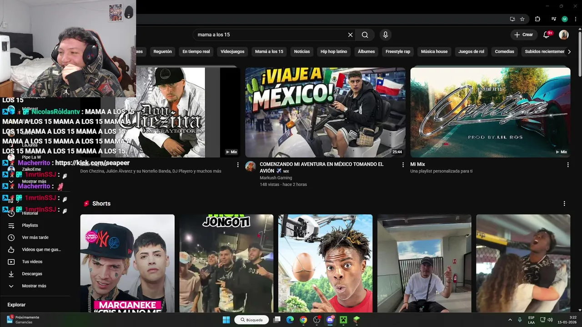Screen dimensions: 582x327
Task: Open the Chrome extensions puzzle icon
Action: [x=537, y=19]
